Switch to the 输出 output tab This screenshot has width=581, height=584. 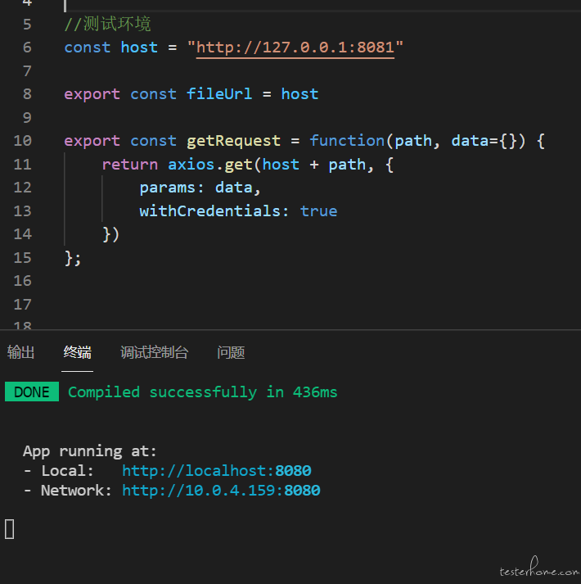[x=20, y=352]
